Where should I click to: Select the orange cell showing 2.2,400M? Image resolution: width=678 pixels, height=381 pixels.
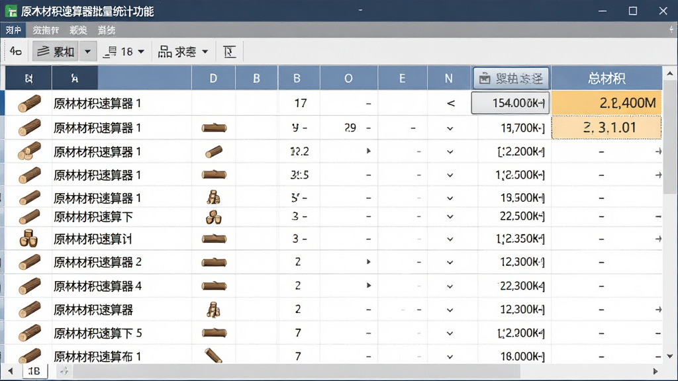606,103
